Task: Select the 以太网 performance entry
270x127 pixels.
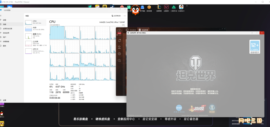Action: (x=36, y=43)
